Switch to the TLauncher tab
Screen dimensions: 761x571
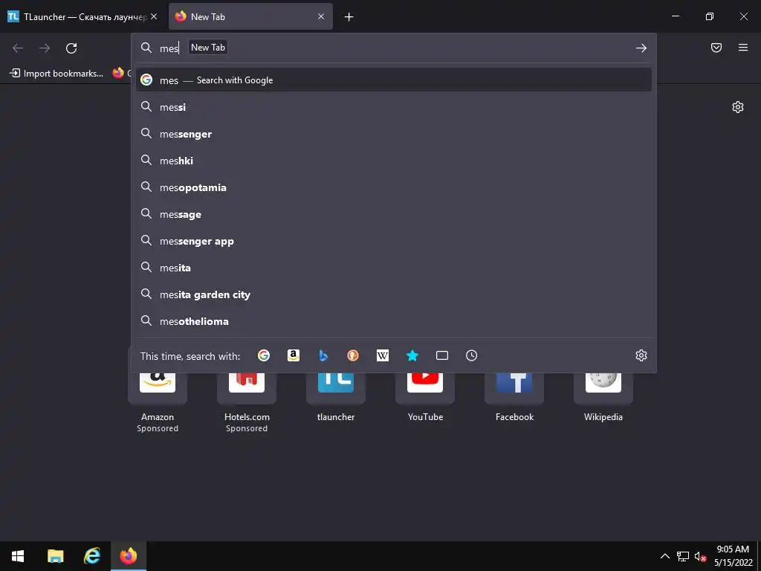coord(82,16)
